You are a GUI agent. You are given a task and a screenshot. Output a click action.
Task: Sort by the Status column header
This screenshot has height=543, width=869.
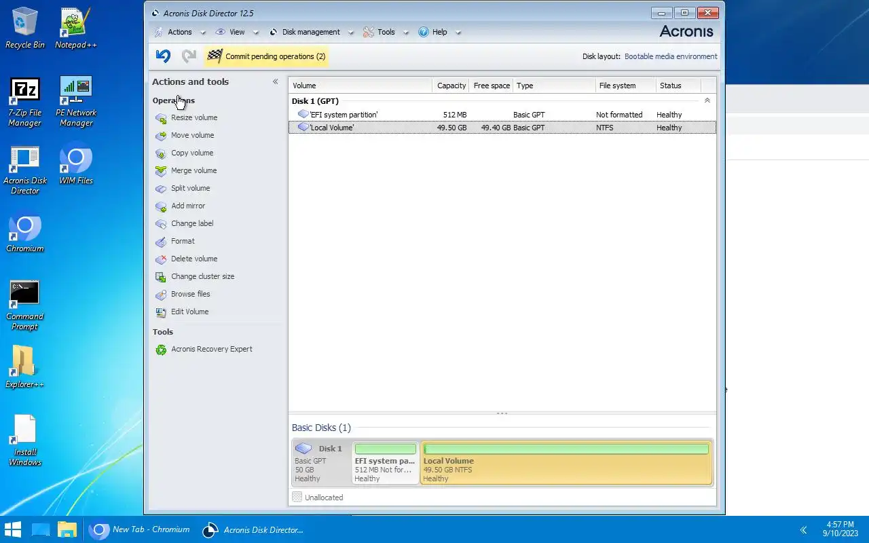[678, 86]
